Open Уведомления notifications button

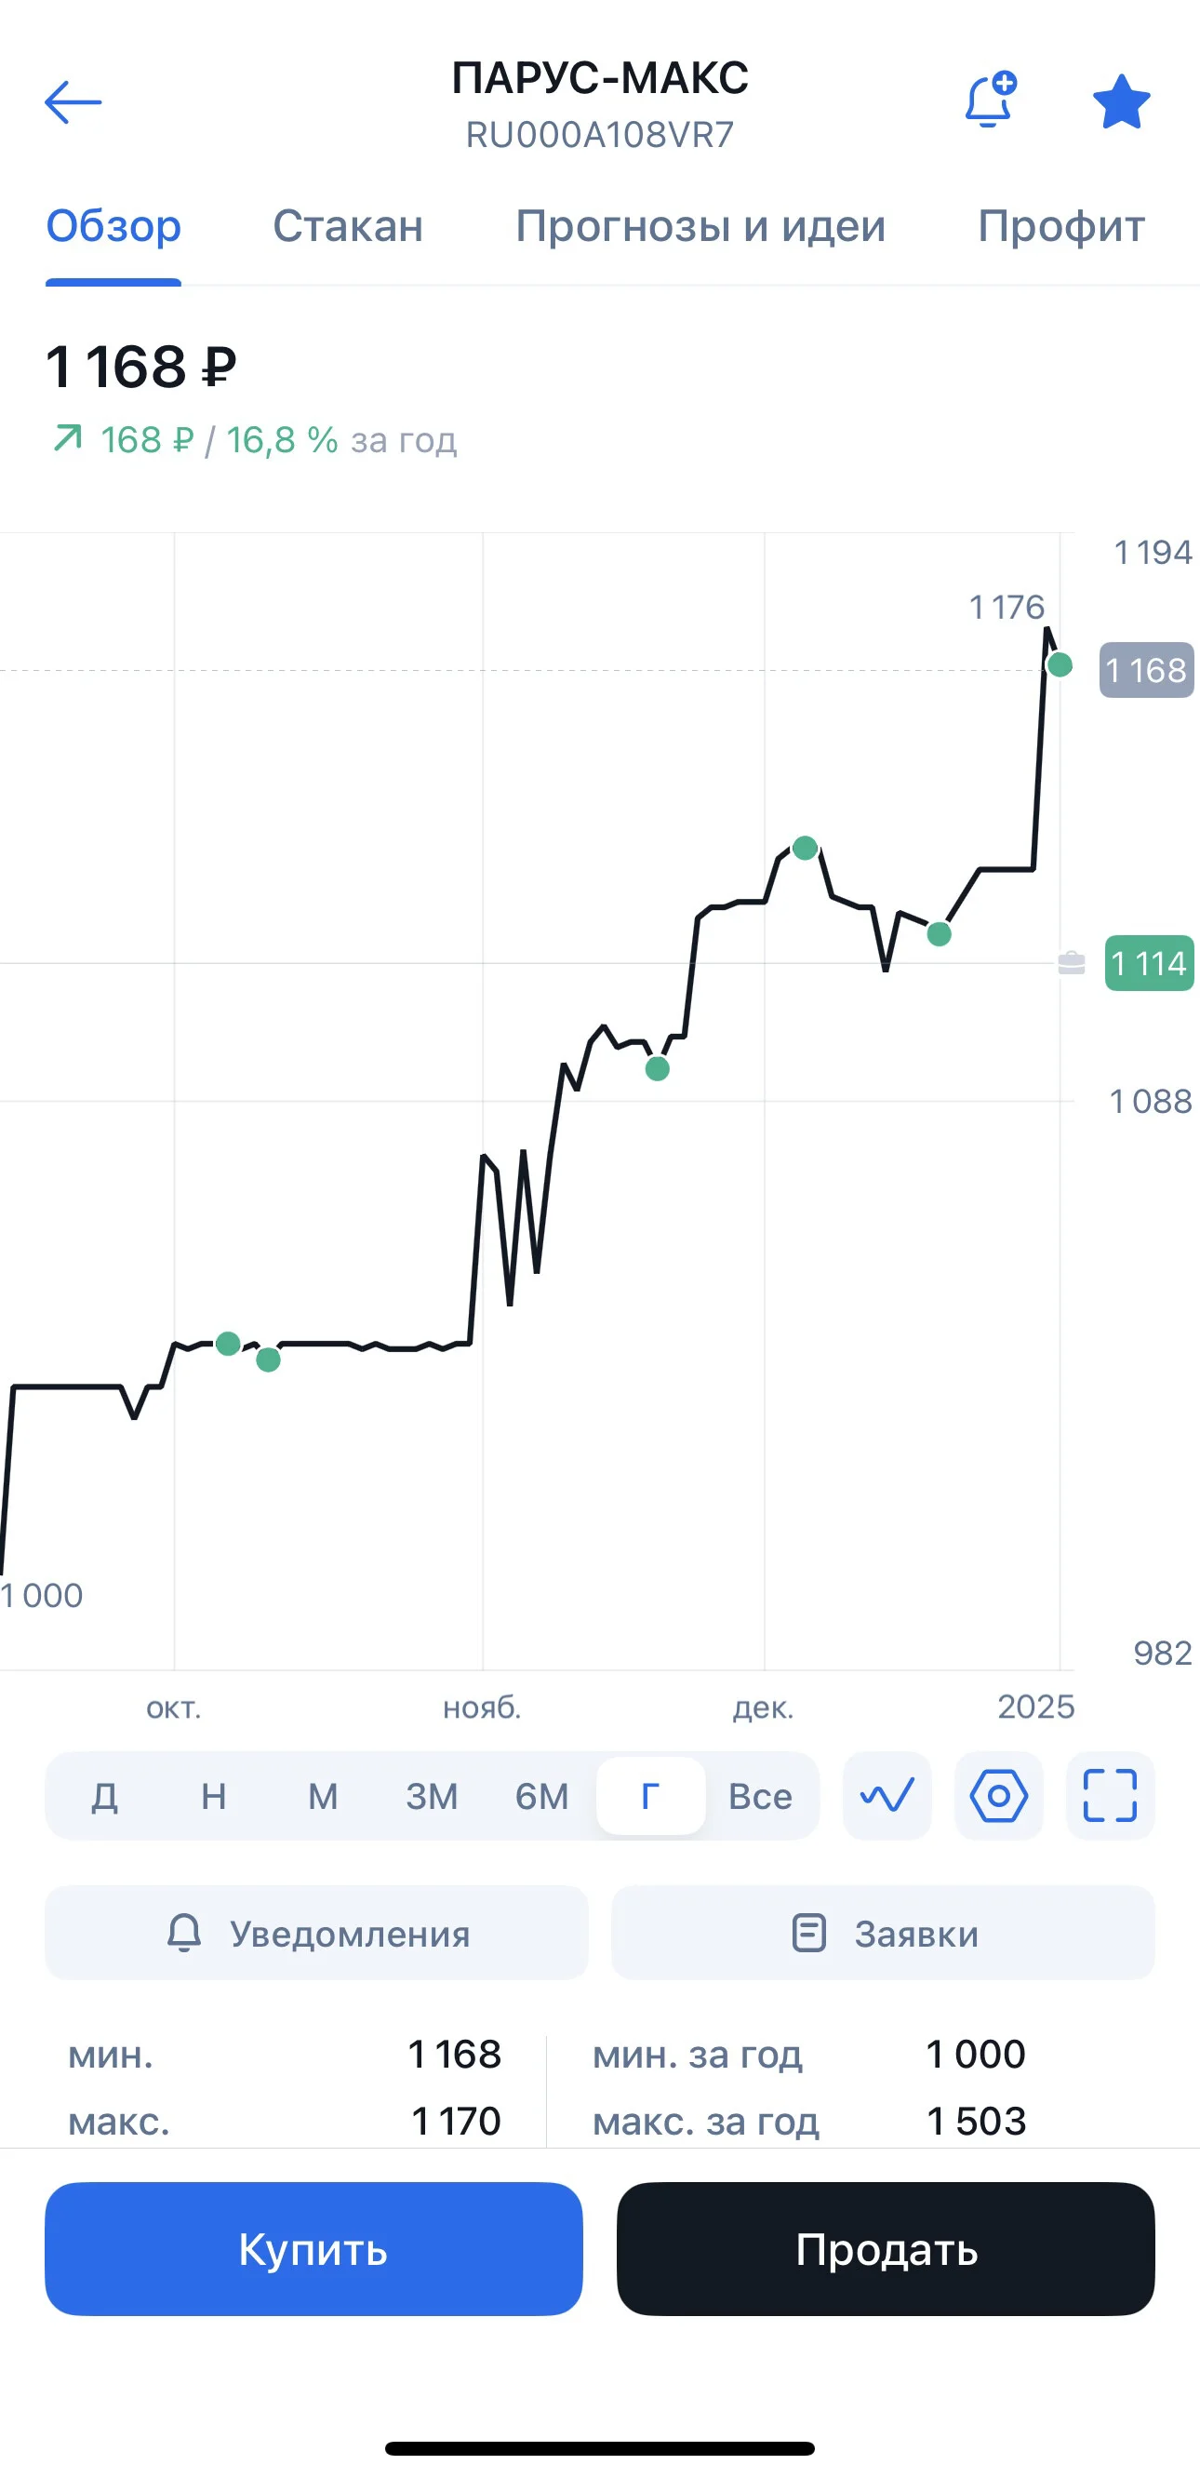pos(316,1933)
